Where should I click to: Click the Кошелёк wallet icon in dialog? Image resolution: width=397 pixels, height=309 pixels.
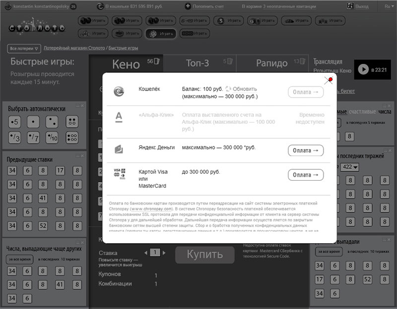point(119,92)
